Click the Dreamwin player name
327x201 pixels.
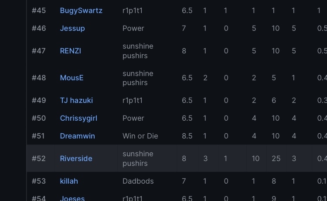(x=77, y=136)
